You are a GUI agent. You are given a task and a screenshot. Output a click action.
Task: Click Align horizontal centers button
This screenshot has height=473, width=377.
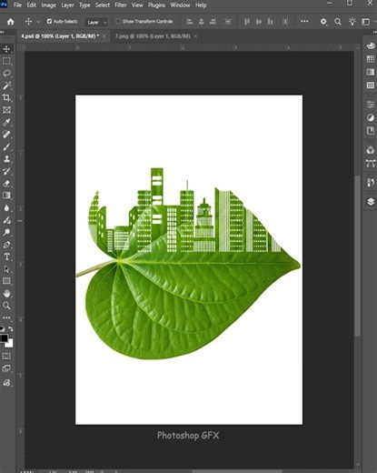[202, 22]
